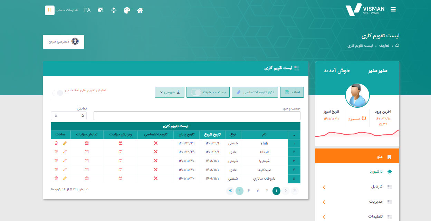Screen dimensions: 431x221
Task: Click the صبحکارها name cell
Action: (x=265, y=170)
